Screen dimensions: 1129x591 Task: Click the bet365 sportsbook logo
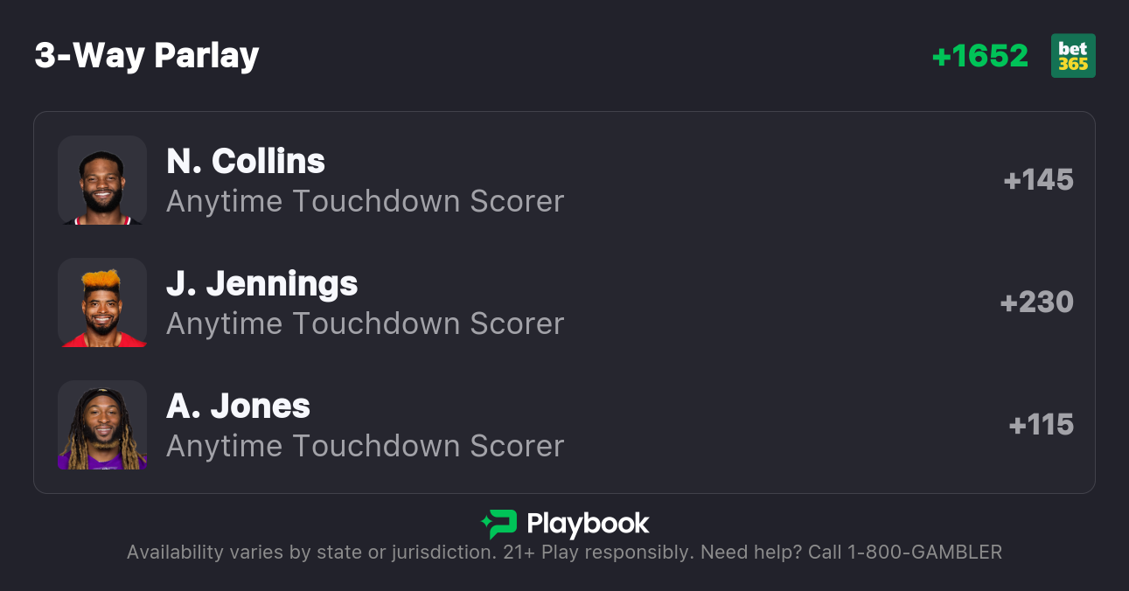point(1073,56)
